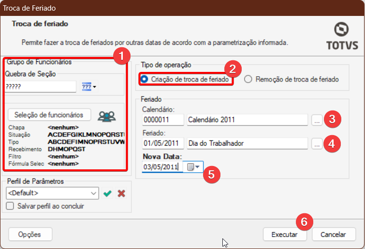Open the Opções button
365x249 pixels.
coord(30,235)
